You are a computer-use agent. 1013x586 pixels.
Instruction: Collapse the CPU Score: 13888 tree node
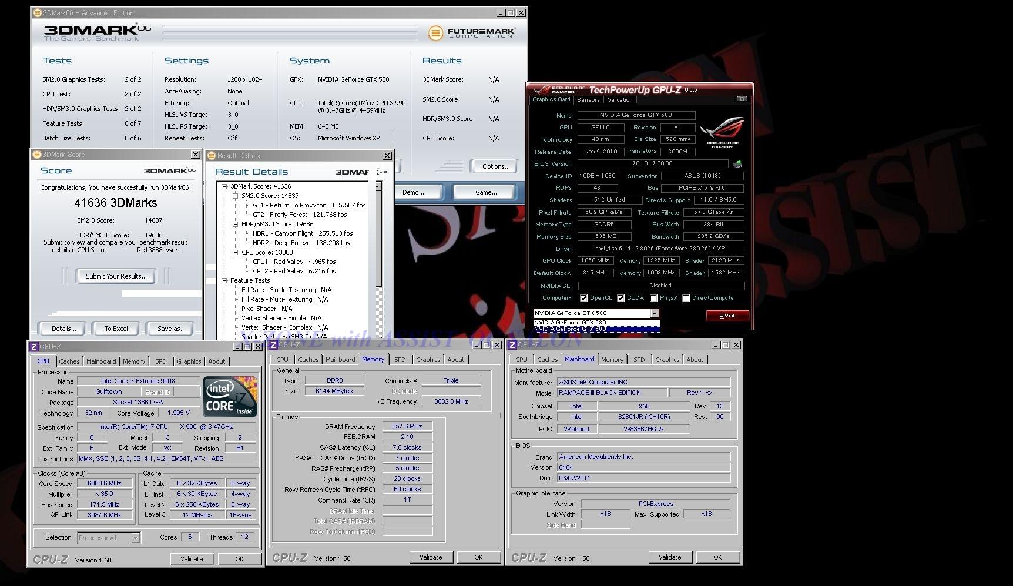235,252
